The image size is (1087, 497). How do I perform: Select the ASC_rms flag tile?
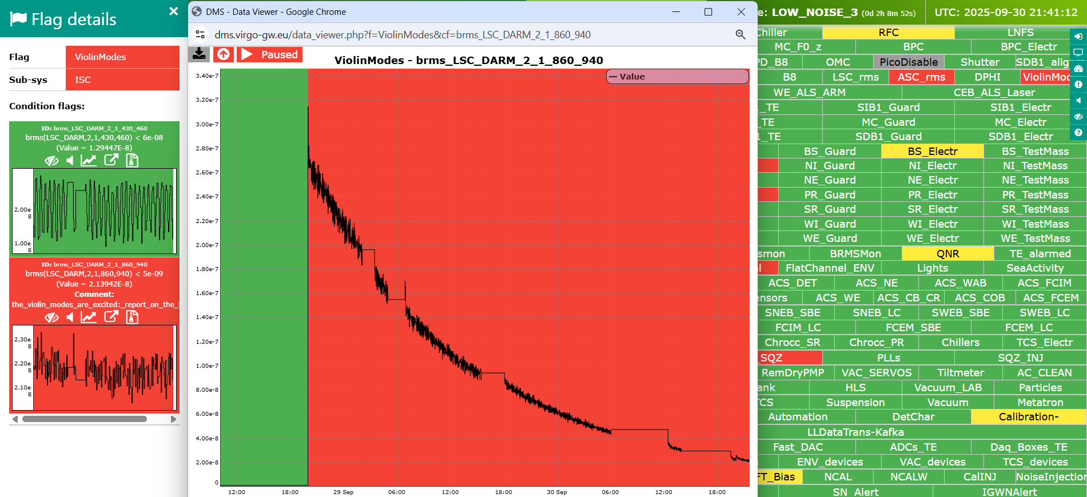point(921,77)
